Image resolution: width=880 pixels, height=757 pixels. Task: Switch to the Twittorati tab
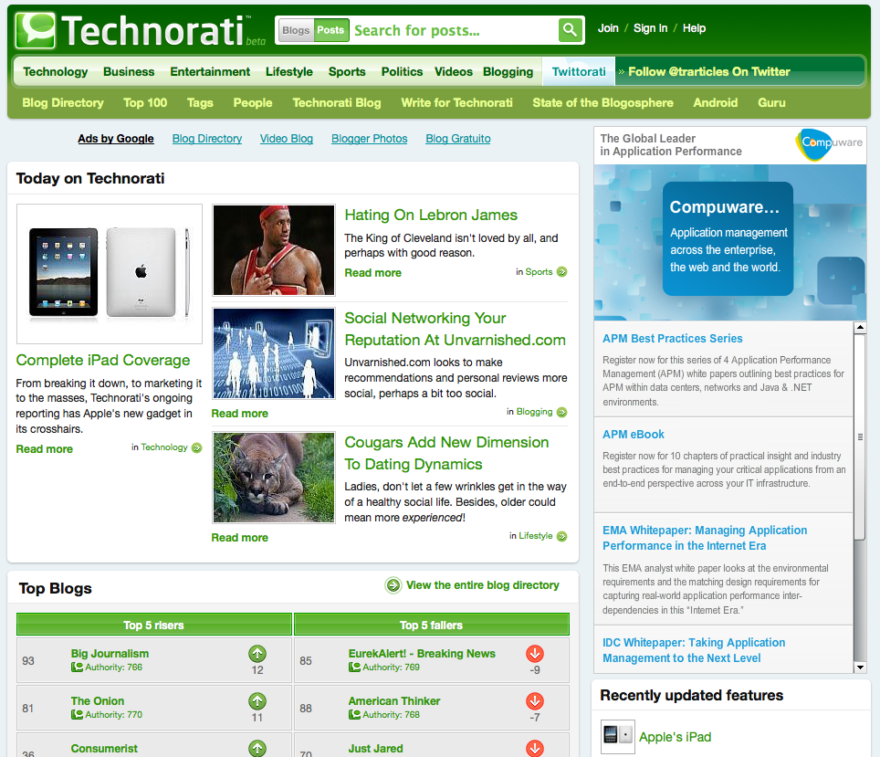coord(579,72)
